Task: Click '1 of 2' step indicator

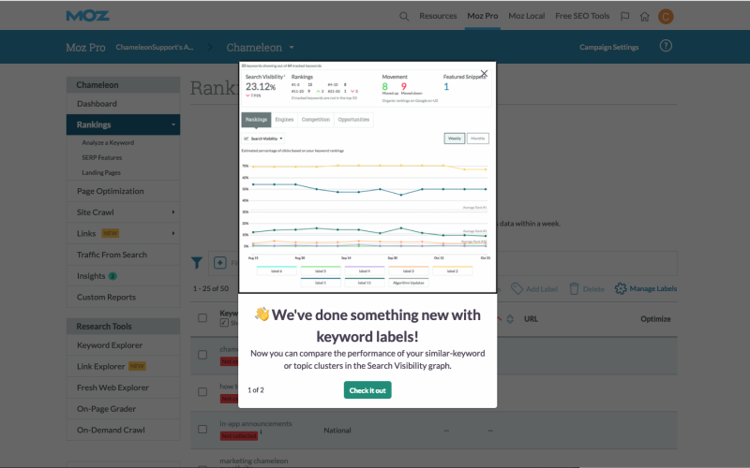Action: pos(255,390)
